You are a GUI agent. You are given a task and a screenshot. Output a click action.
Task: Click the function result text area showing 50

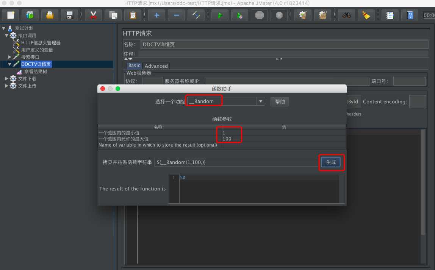(x=259, y=189)
